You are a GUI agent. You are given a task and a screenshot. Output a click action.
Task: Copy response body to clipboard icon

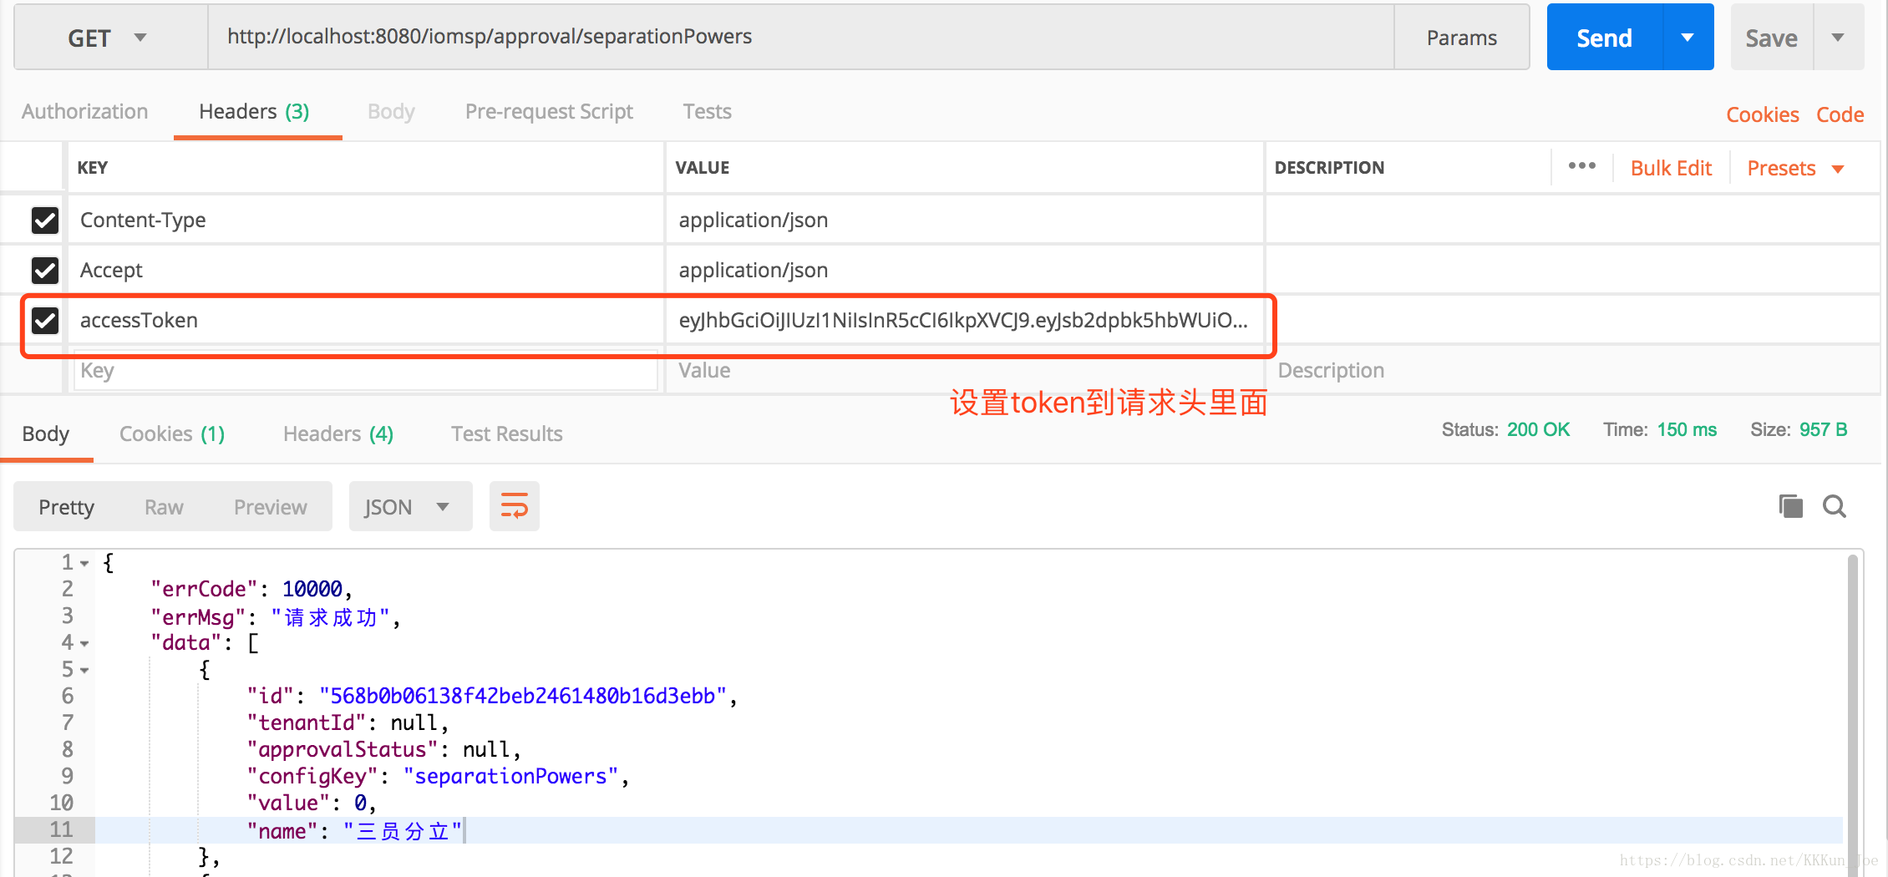click(x=1790, y=506)
